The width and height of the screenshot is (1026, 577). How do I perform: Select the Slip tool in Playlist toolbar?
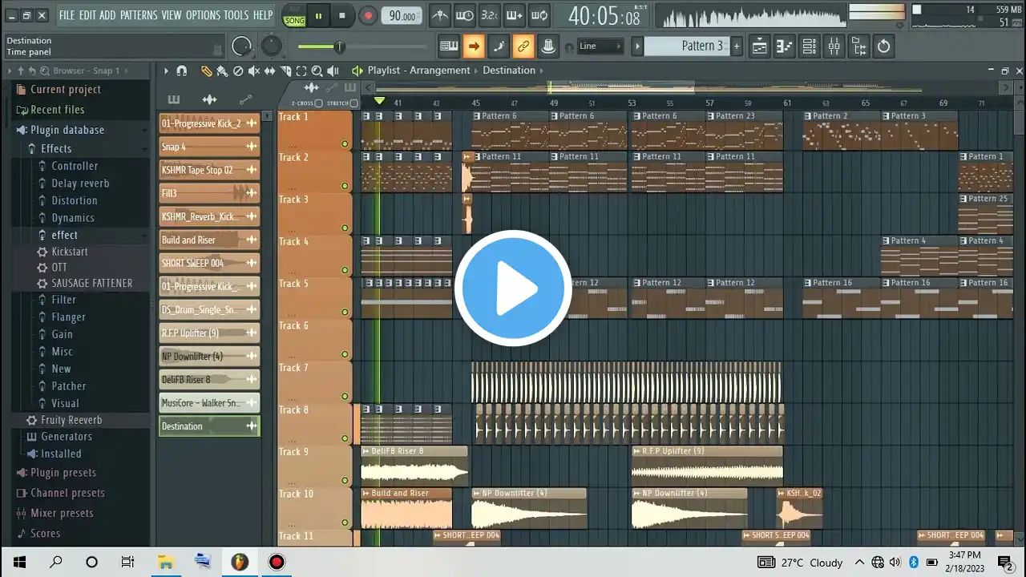269,71
